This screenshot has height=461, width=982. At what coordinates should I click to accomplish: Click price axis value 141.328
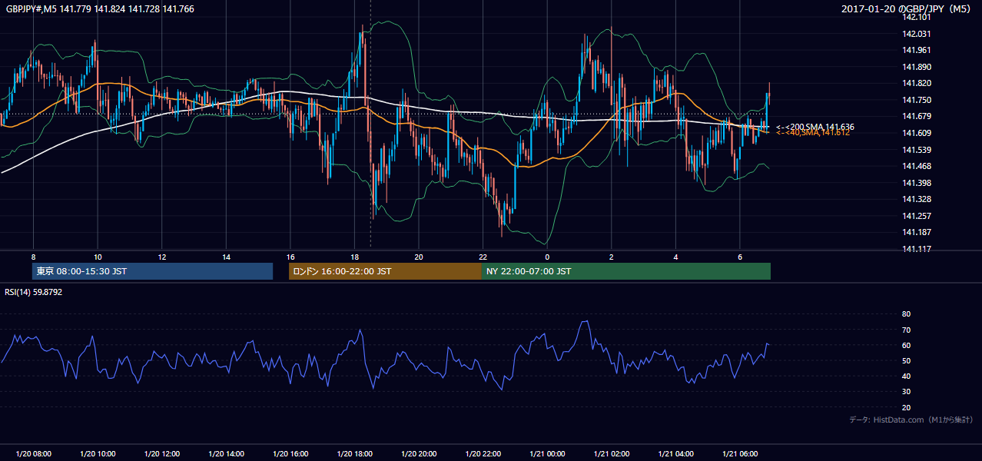pyautogui.click(x=917, y=199)
